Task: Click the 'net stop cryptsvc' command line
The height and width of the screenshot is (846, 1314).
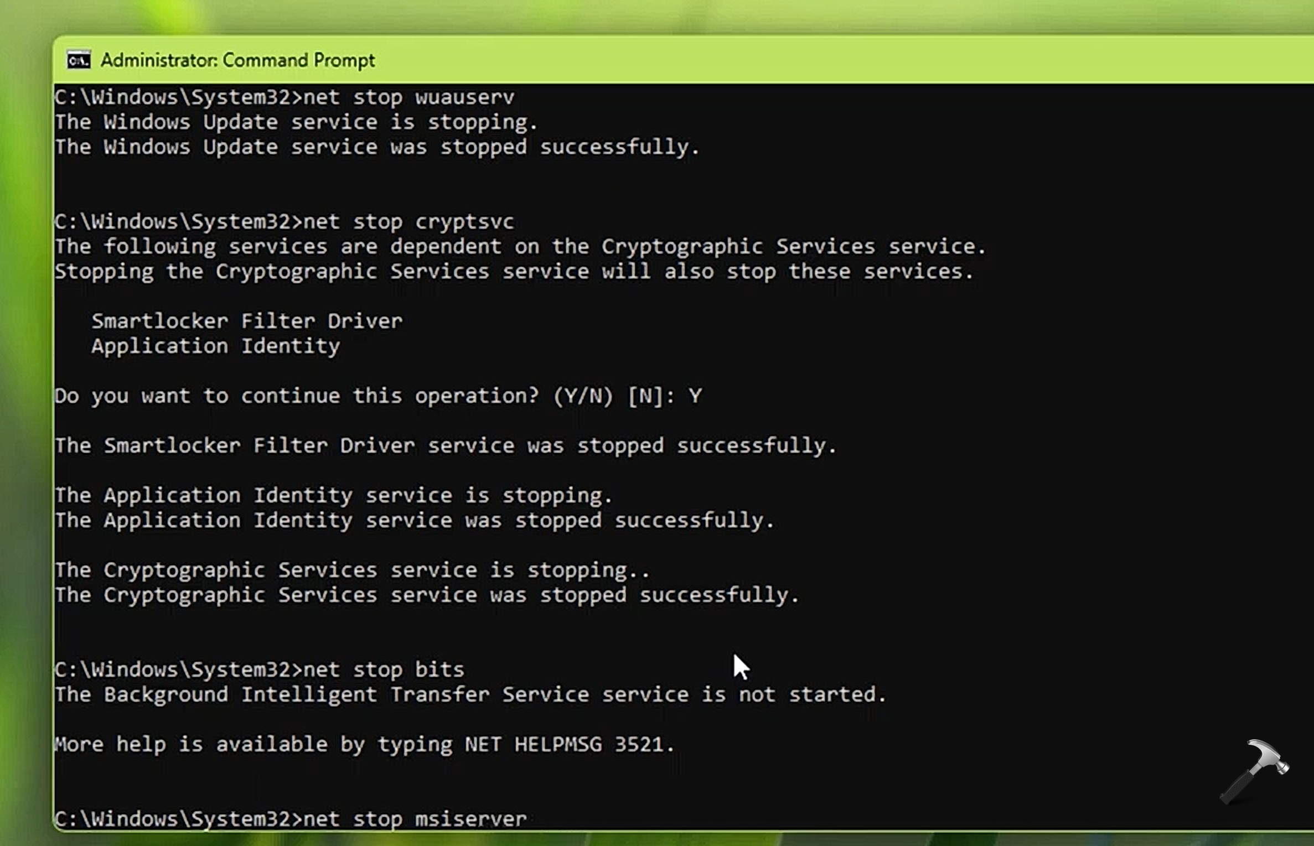Action: 284,222
